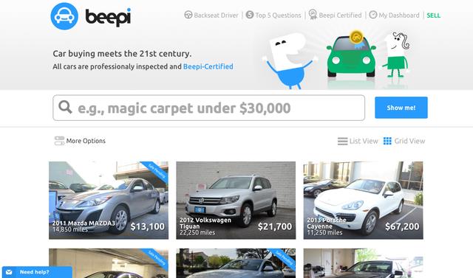This screenshot has height=278, width=473.
Task: Open the Need help? chat panel
Action: (x=37, y=272)
